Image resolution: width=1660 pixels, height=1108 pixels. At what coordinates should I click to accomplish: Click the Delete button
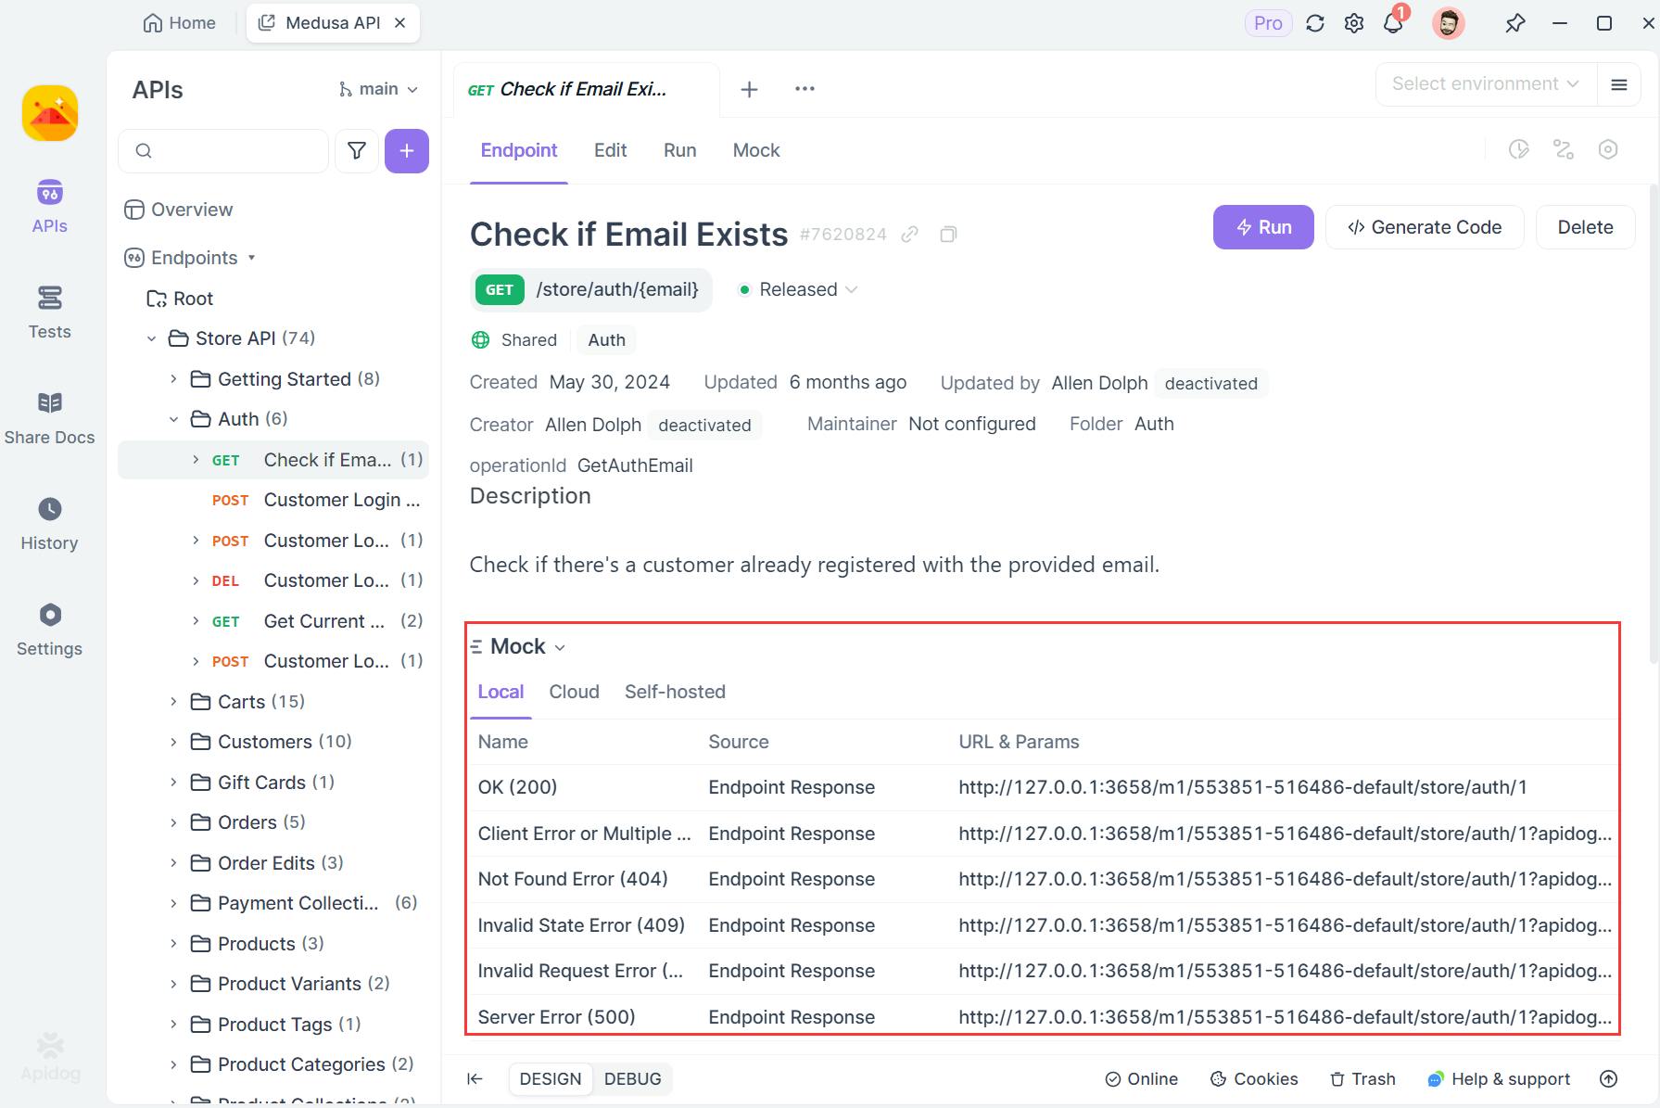[x=1586, y=227]
